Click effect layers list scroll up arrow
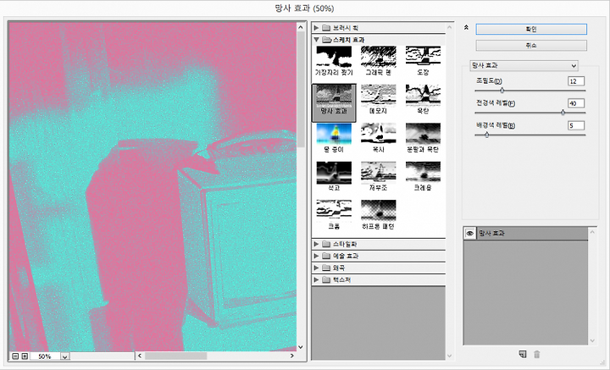 pos(592,232)
